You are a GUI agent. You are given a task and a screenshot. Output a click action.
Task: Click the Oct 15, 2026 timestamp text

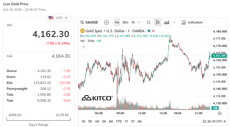point(24,9)
